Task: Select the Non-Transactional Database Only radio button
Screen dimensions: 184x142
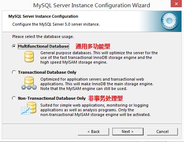Action: [x=14, y=98]
